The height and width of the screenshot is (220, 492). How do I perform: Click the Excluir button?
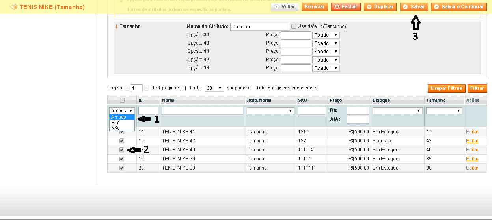tap(346, 7)
